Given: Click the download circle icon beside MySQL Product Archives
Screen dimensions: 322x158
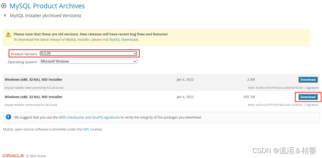Looking at the screenshot, I should coord(4,6).
